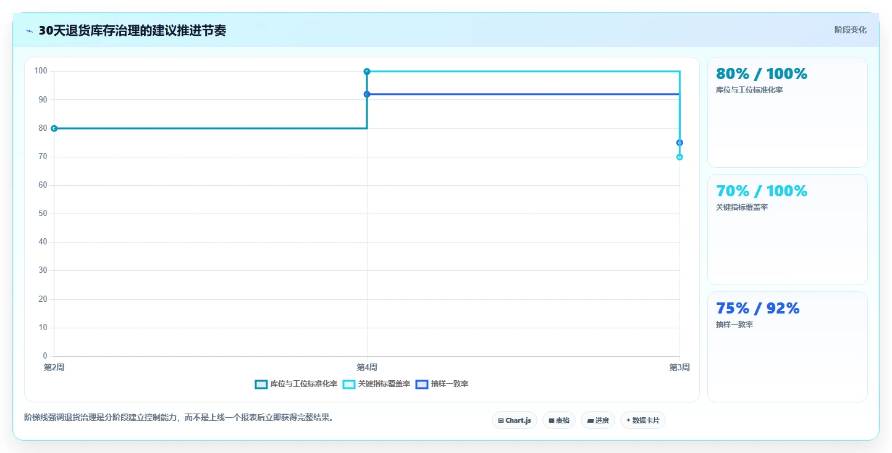The height and width of the screenshot is (453, 892).
Task: Click the 库位与工位标准化率 legend label
Action: [304, 384]
